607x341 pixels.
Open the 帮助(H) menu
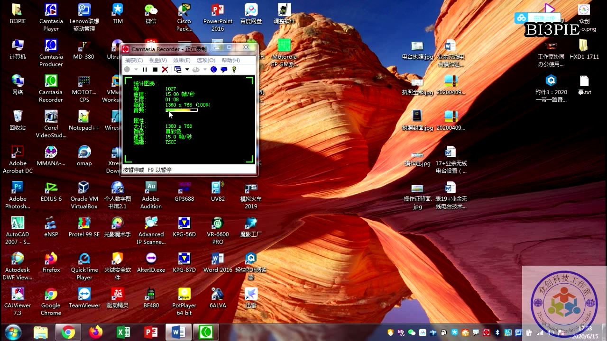(x=230, y=60)
